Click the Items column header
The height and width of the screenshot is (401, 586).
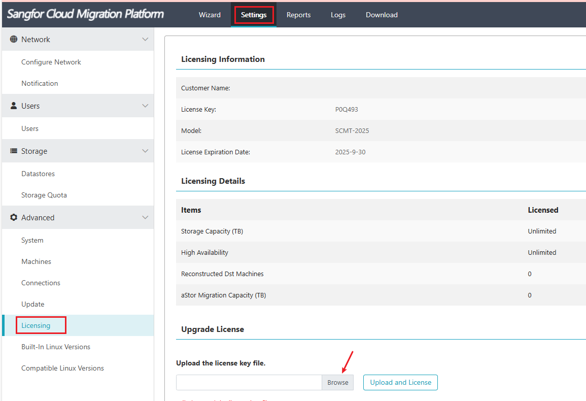[191, 210]
